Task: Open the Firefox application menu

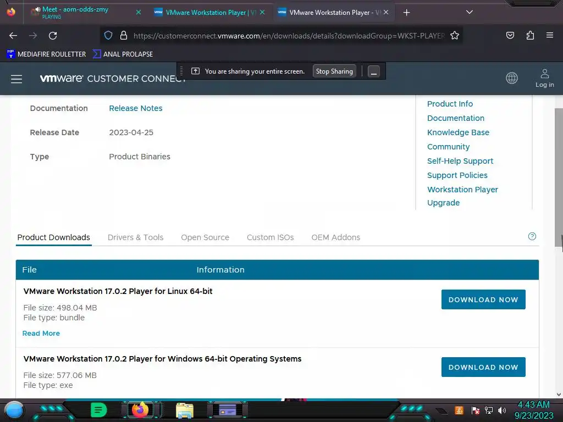Action: [550, 35]
